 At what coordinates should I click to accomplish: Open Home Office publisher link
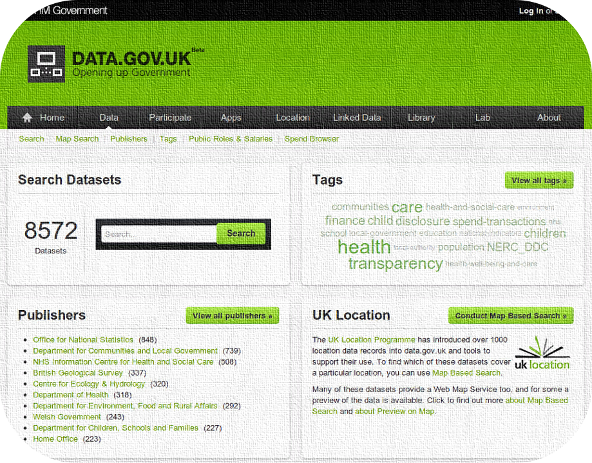click(55, 439)
